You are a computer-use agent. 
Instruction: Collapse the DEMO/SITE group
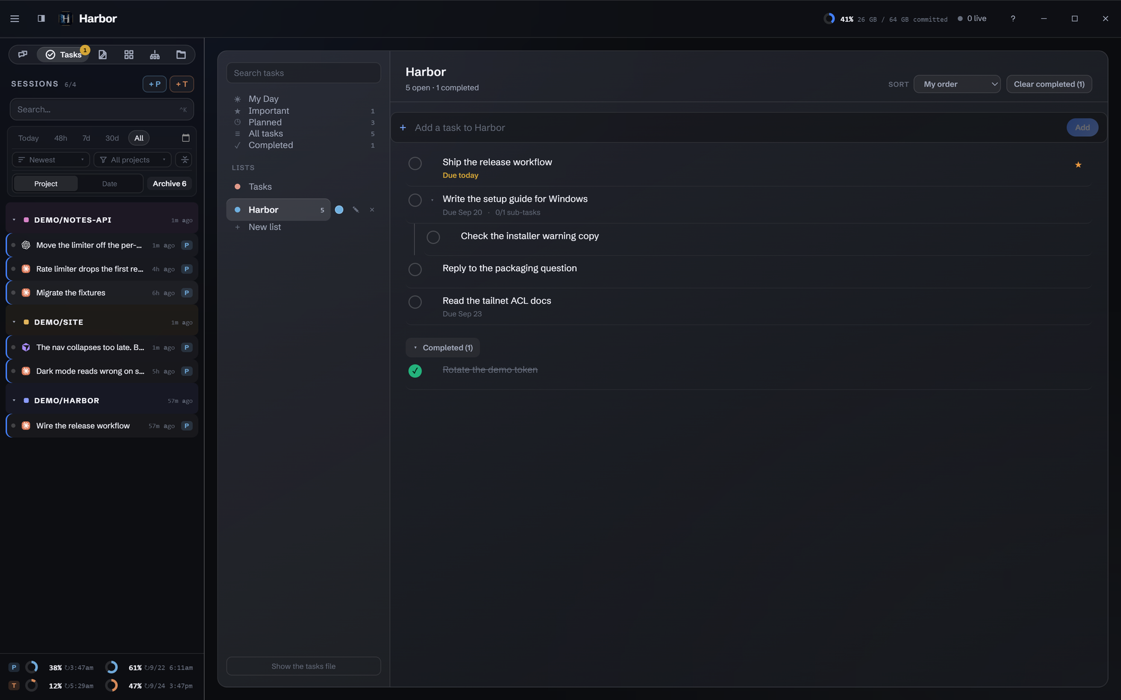tap(14, 322)
